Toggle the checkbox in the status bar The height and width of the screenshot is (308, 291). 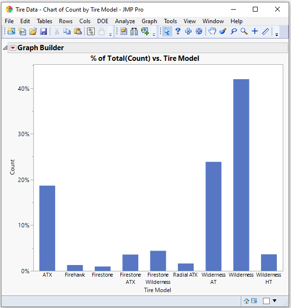click(266, 301)
